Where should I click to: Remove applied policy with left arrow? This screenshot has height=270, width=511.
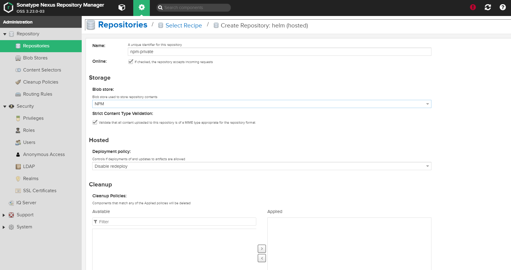point(262,258)
